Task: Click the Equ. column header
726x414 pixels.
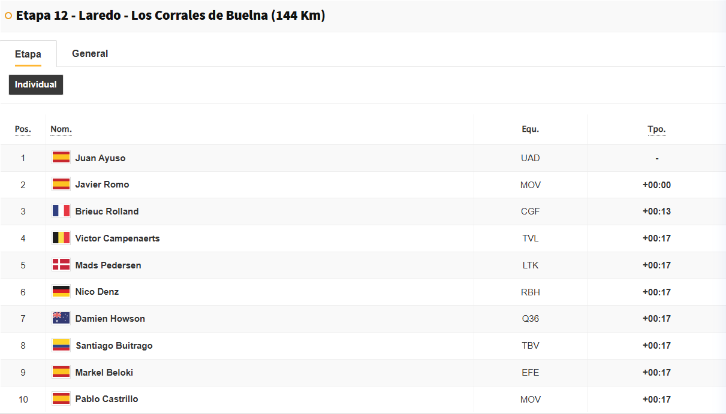Action: tap(531, 129)
